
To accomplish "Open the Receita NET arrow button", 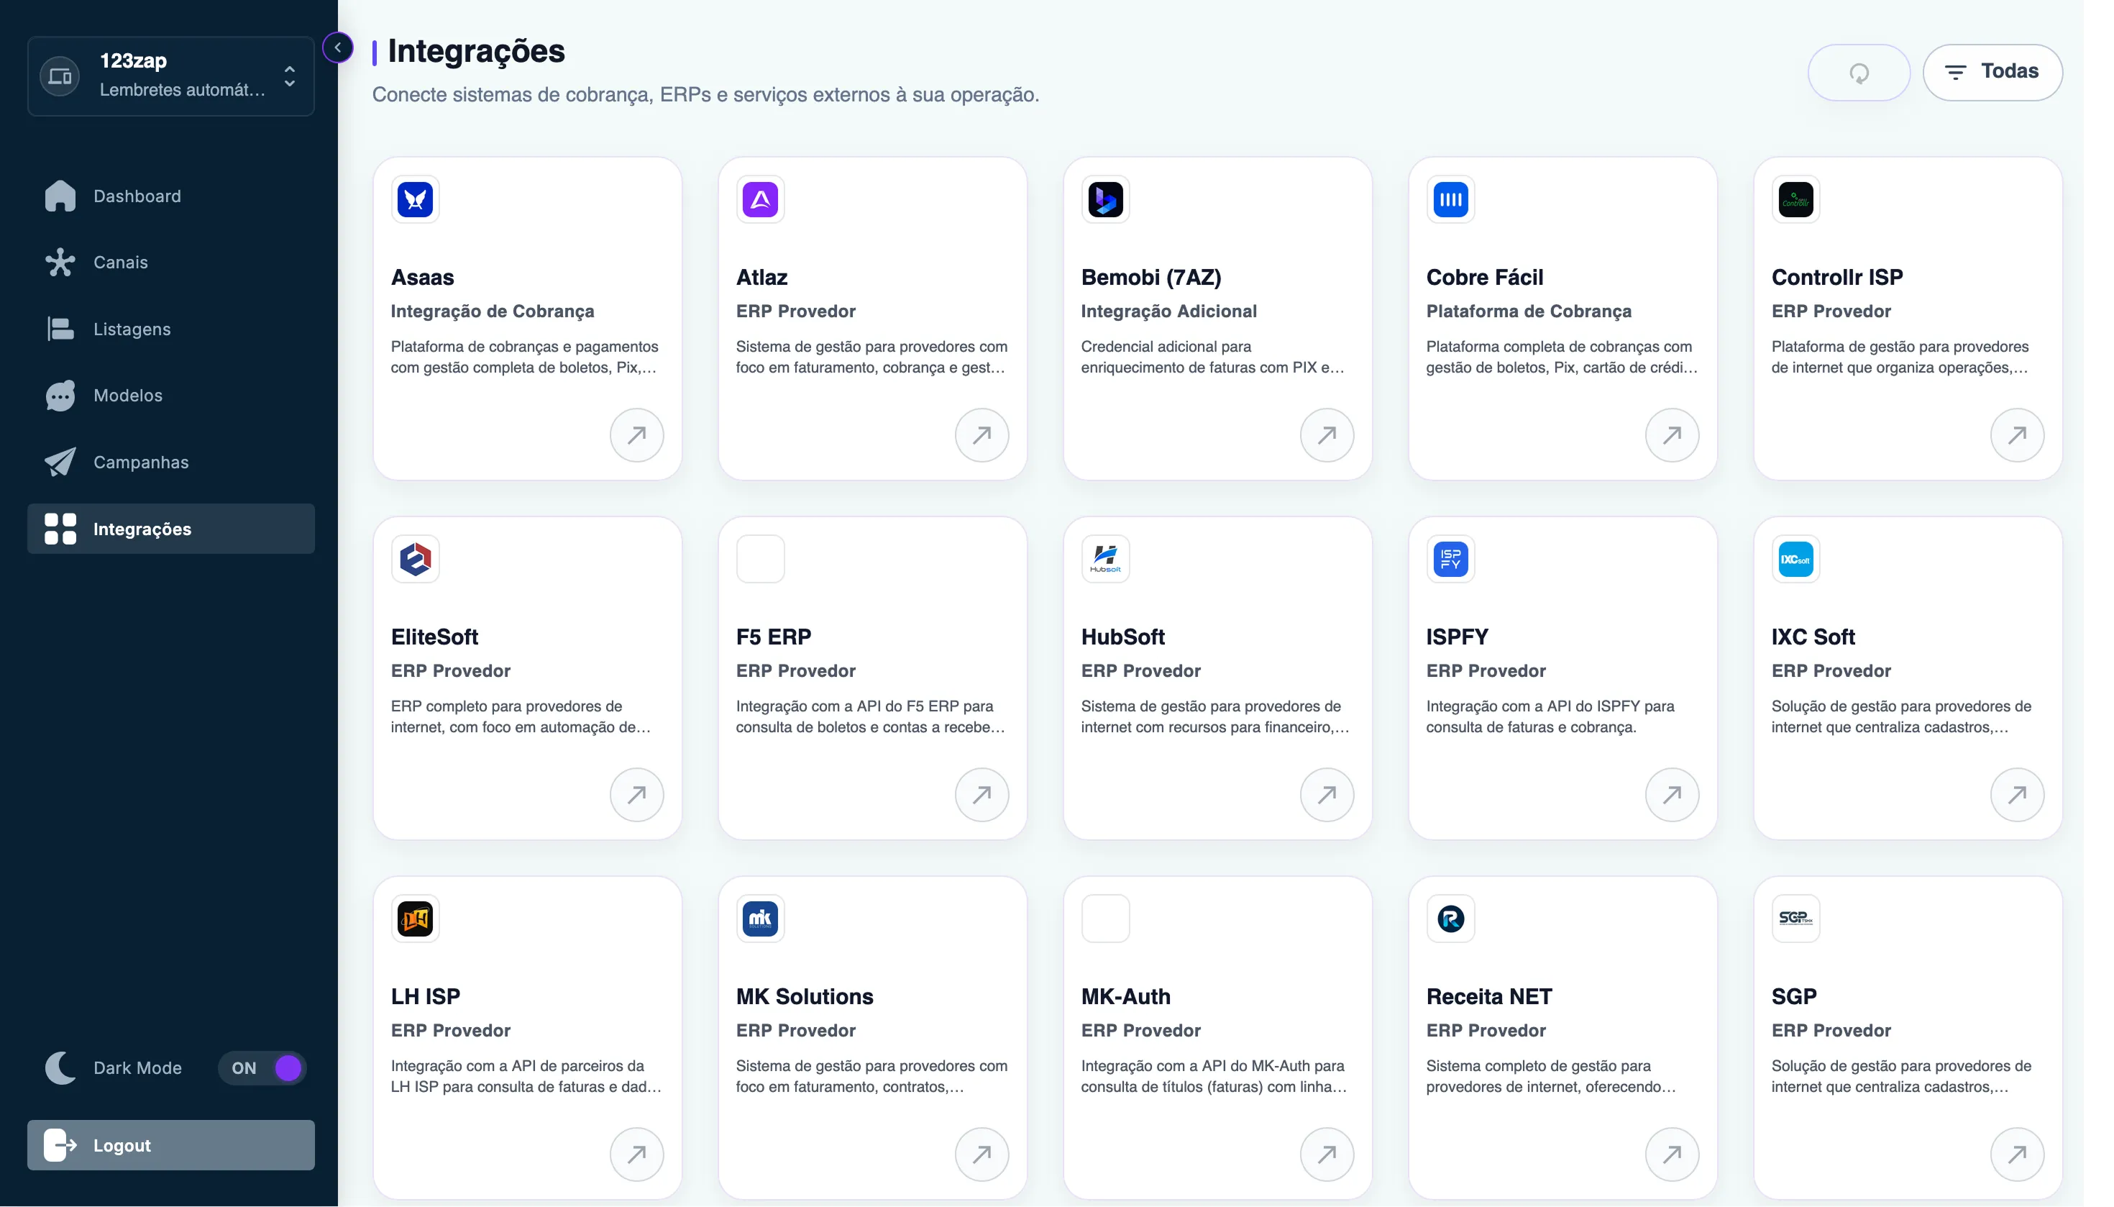I will pyautogui.click(x=1672, y=1154).
